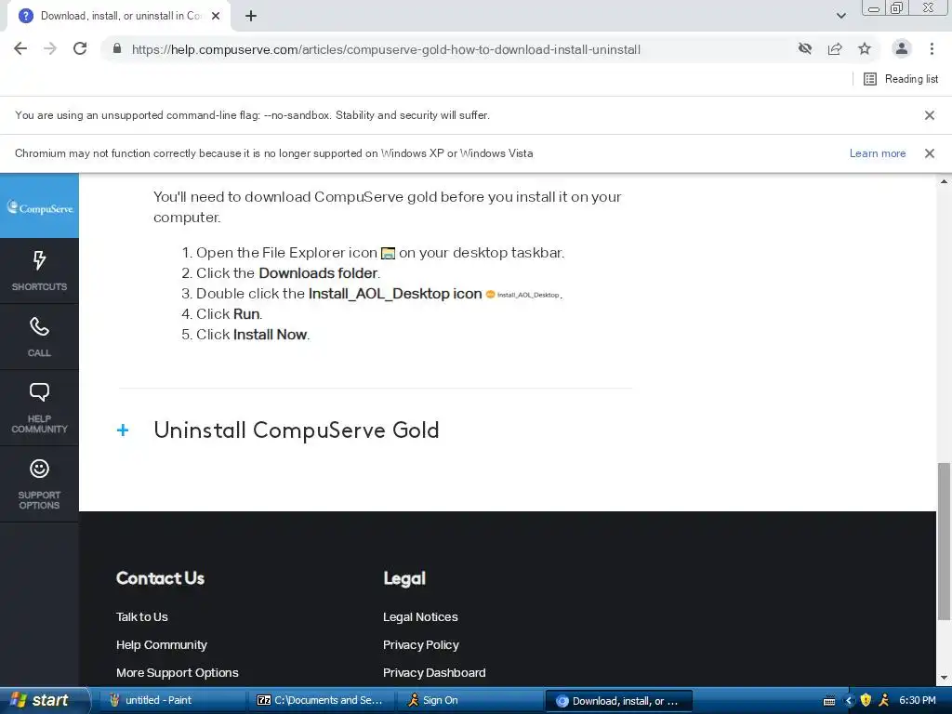
Task: Click the page vertical scrollbar thumb
Action: 944,542
